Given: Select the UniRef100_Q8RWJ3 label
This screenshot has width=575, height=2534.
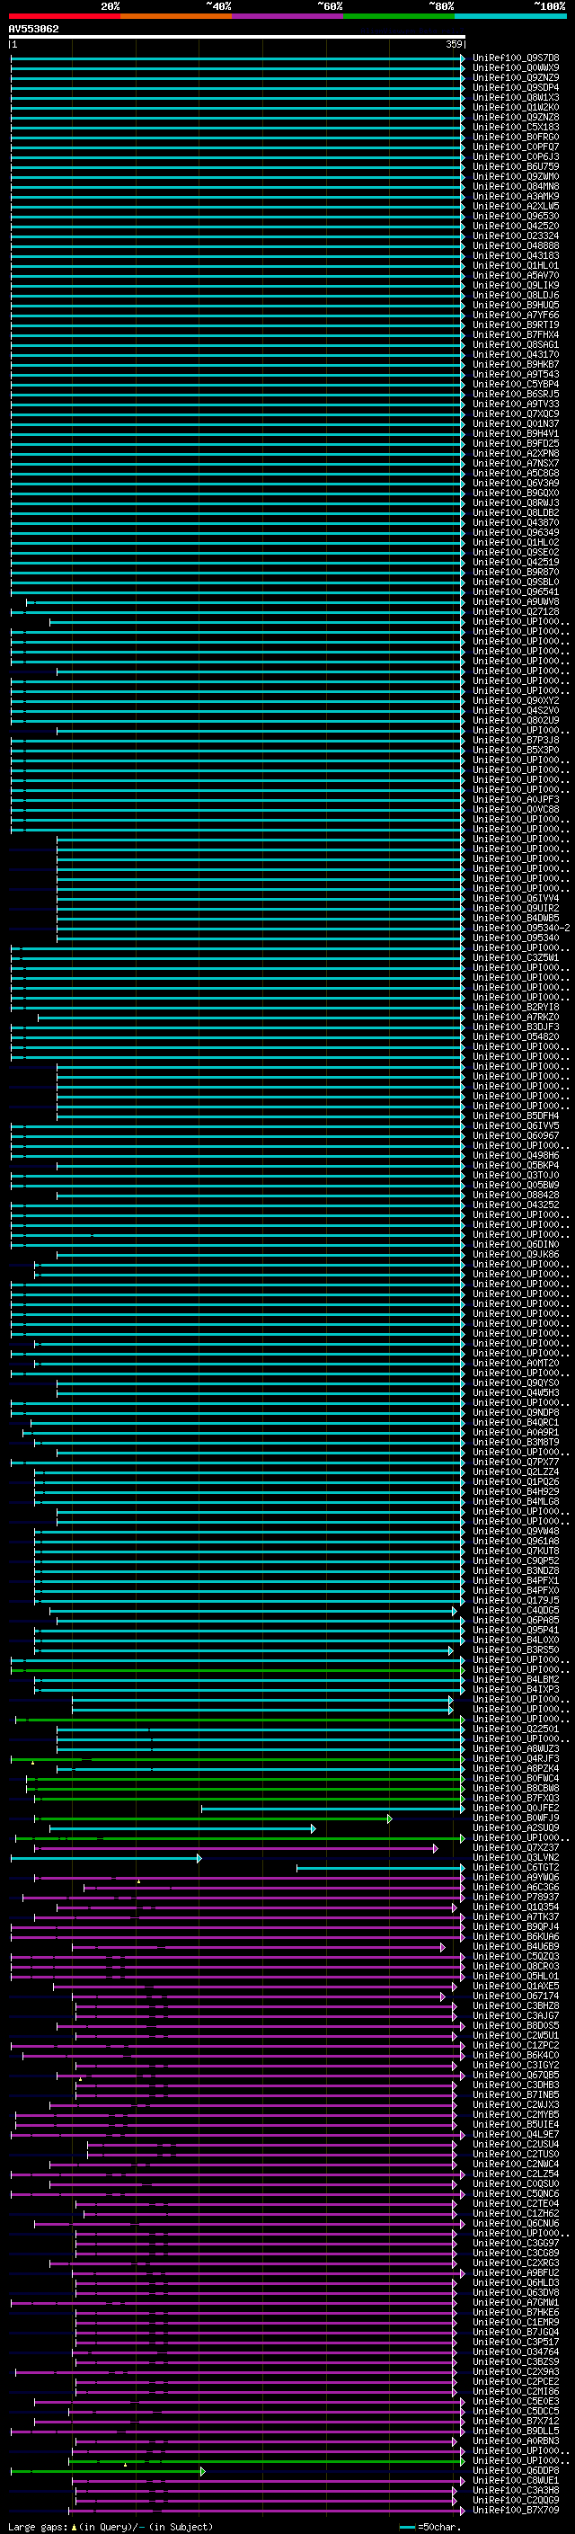Looking at the screenshot, I should 516,502.
